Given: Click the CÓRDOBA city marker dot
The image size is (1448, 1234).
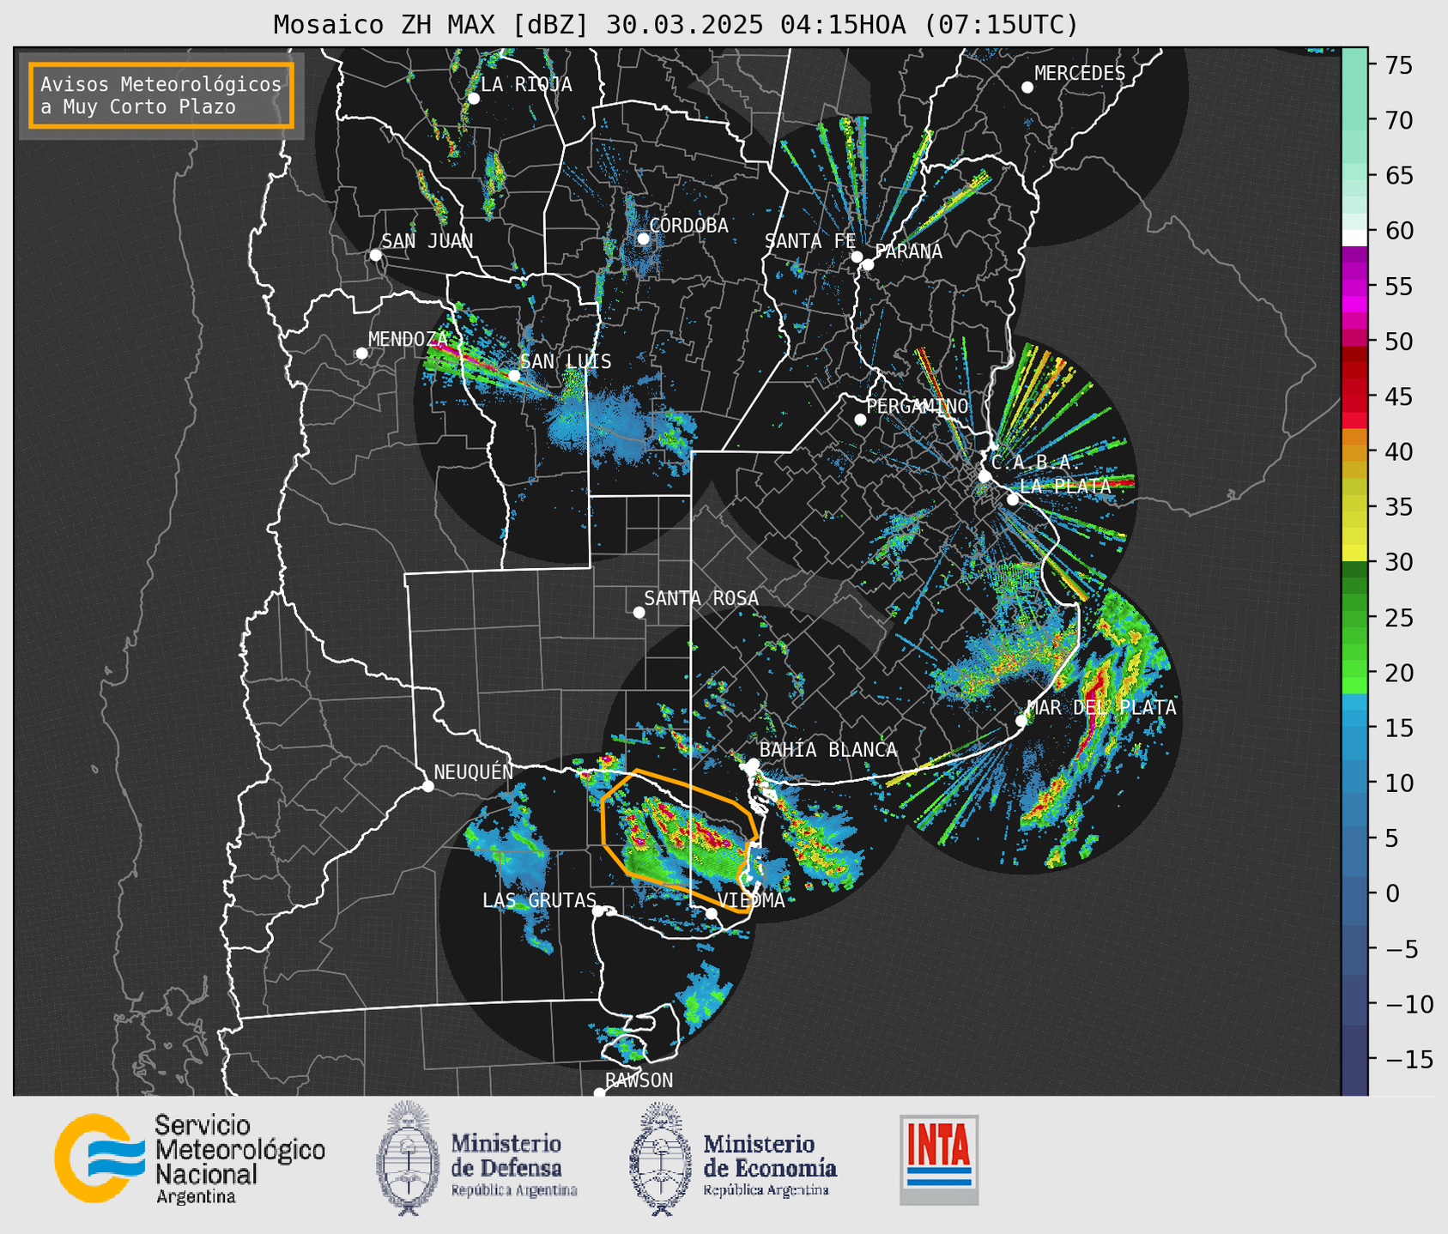Looking at the screenshot, I should click(x=643, y=239).
